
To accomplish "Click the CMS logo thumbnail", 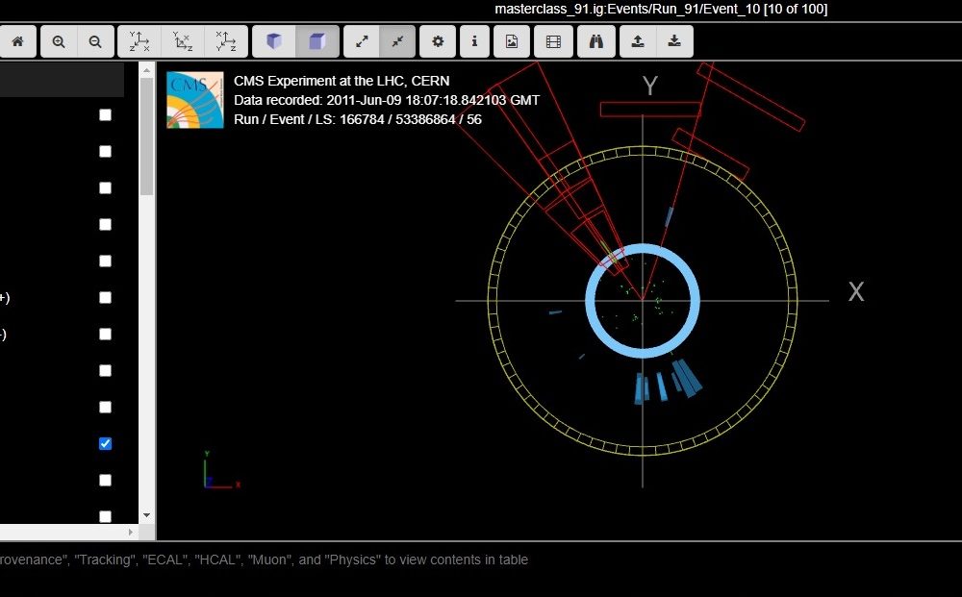I will pyautogui.click(x=195, y=100).
